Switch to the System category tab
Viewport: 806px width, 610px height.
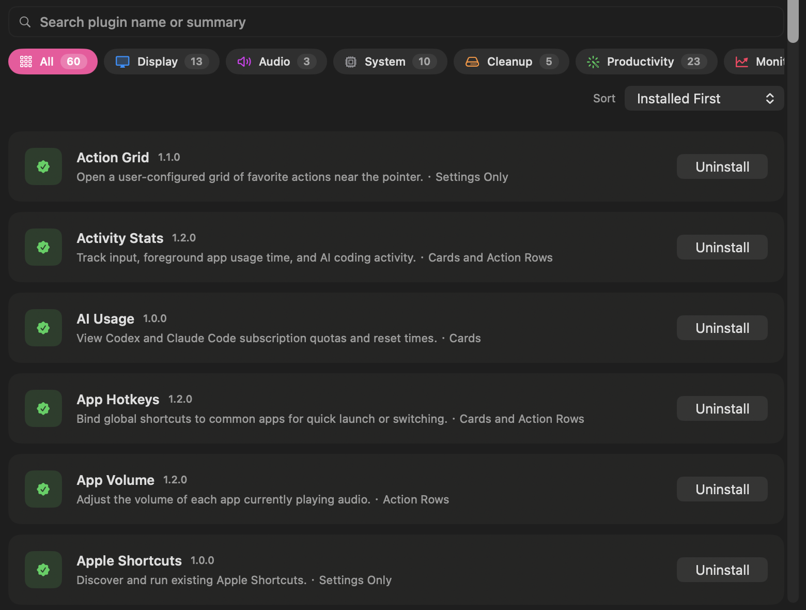390,62
